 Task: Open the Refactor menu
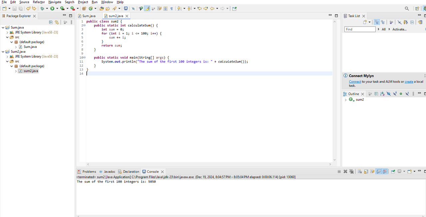click(39, 2)
